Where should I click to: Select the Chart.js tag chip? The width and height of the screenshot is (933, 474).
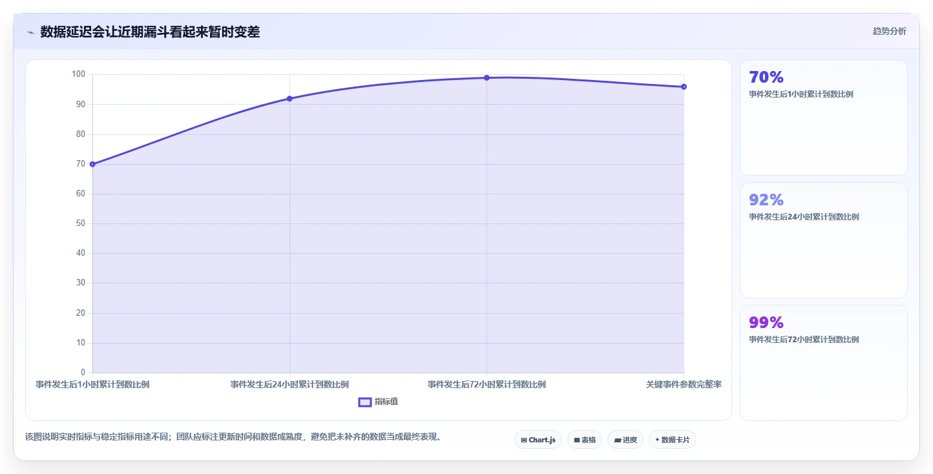pos(538,440)
